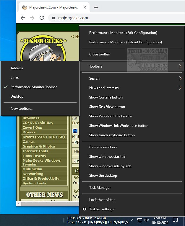Enable the Address toolbar
Image resolution: width=185 pixels, height=226 pixels.
[17, 68]
